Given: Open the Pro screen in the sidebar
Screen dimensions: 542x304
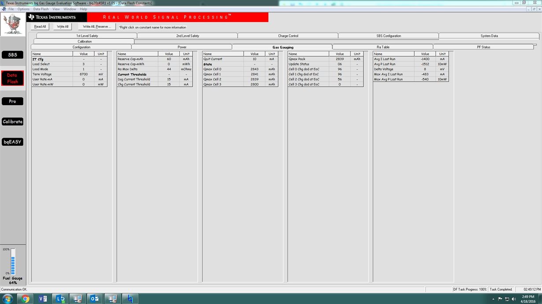Looking at the screenshot, I should tap(12, 101).
